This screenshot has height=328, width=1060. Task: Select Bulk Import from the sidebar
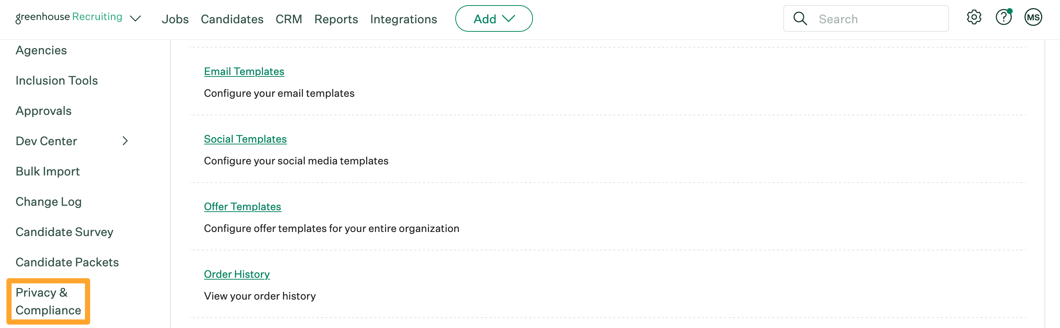point(47,171)
